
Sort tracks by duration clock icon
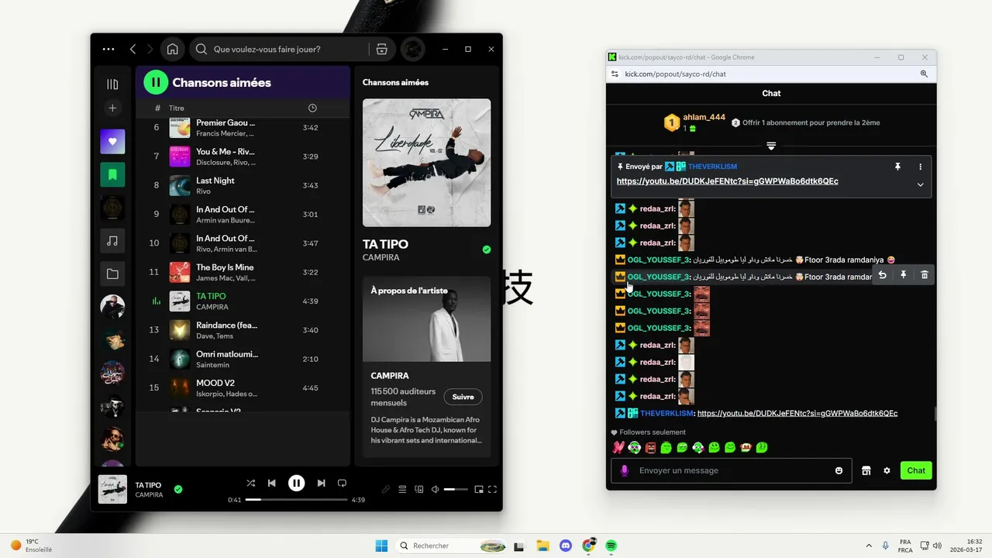pyautogui.click(x=312, y=108)
